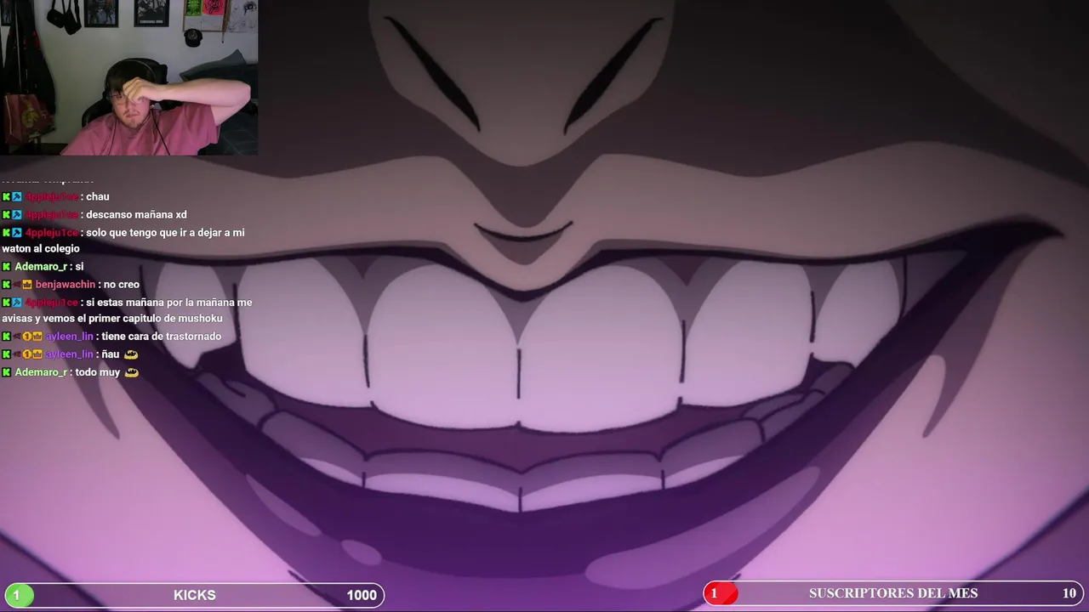
Task: Click the 'SUSCRIPTORES DEL MES' progress bar
Action: (x=893, y=593)
